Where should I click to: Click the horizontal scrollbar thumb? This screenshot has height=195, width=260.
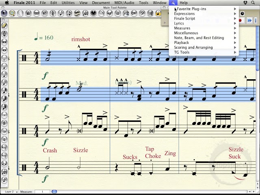tap(54, 192)
